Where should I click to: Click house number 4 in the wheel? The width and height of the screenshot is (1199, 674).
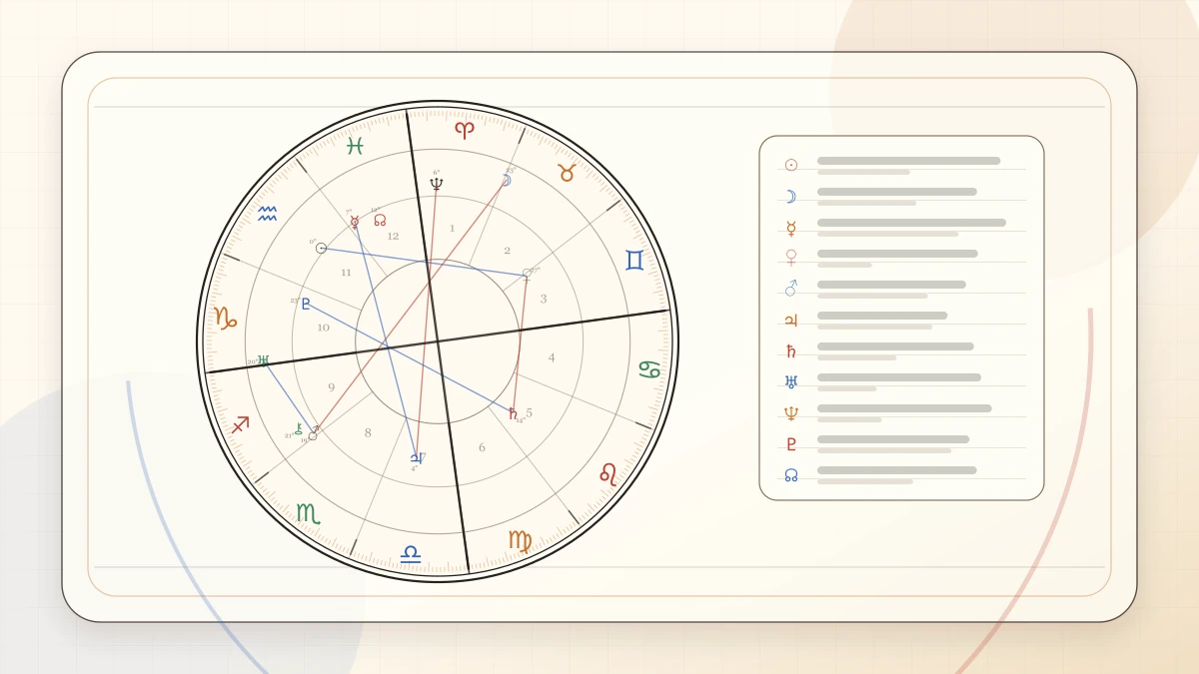[552, 357]
